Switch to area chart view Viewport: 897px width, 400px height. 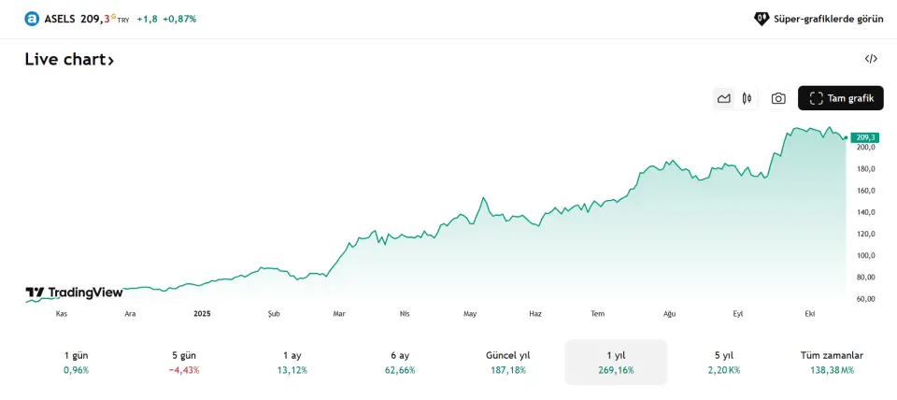coord(723,98)
